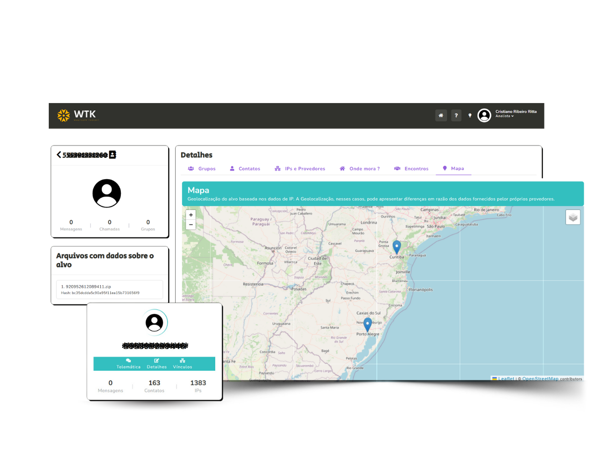
Task: Click the Telemática button on the card
Action: tap(128, 364)
